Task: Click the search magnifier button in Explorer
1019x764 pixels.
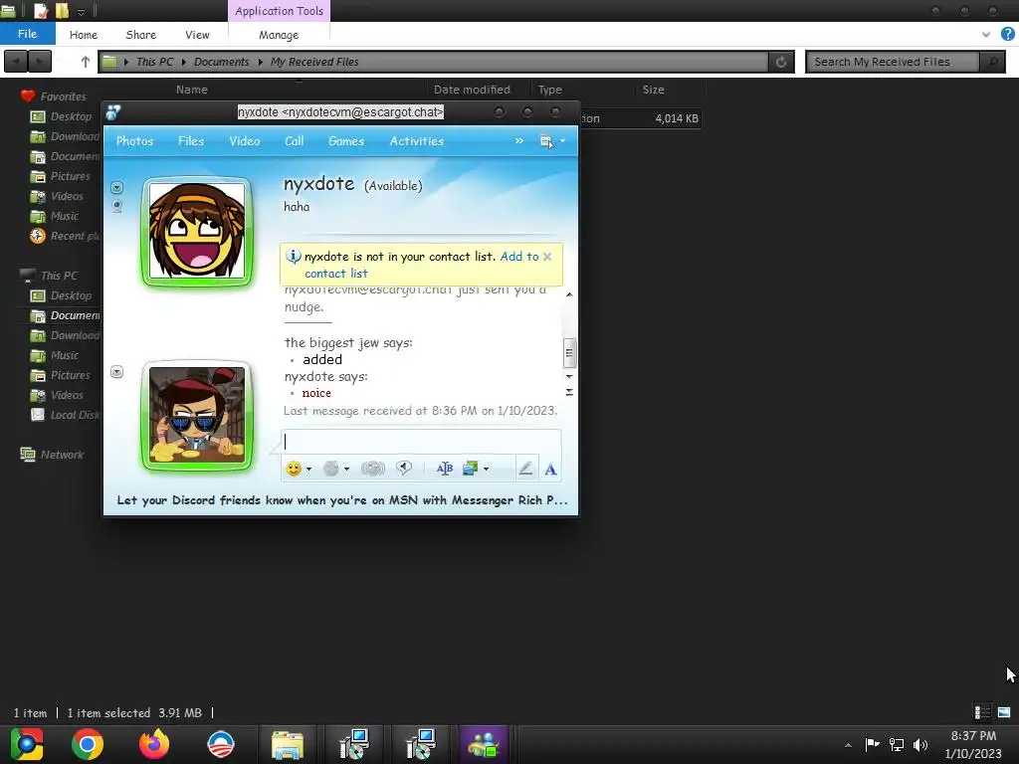Action: (x=992, y=62)
